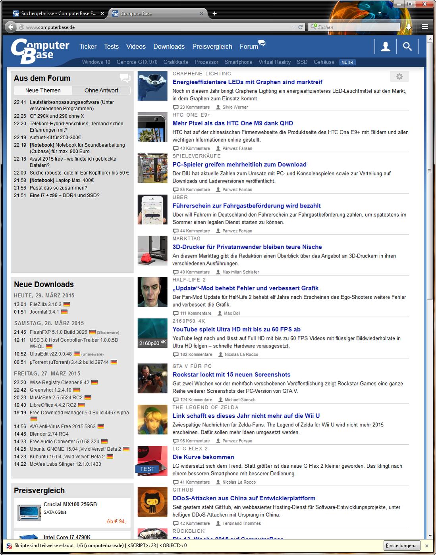Open the GeForce GTX 970 topic link
This screenshot has height=555, width=436.
pyautogui.click(x=137, y=62)
